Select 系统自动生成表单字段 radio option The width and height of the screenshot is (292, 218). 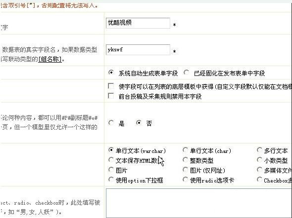coord(111,73)
